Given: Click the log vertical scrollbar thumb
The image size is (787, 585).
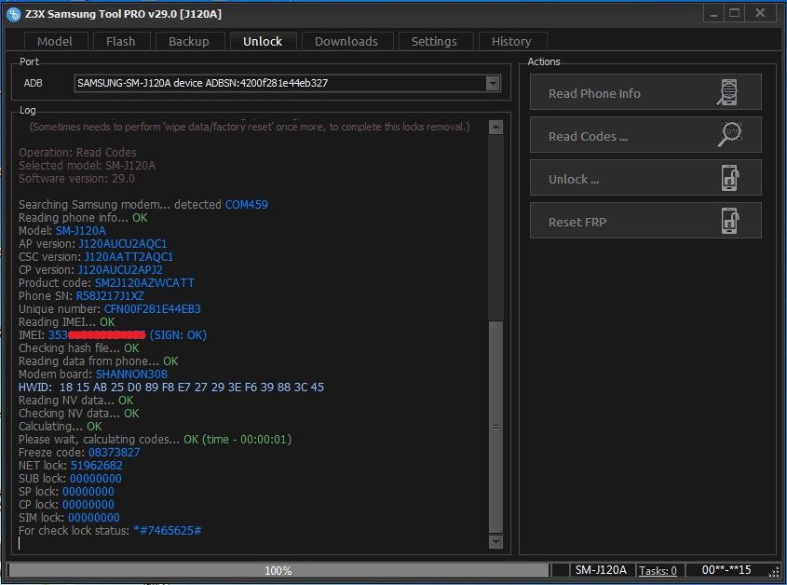Looking at the screenshot, I should coord(495,427).
